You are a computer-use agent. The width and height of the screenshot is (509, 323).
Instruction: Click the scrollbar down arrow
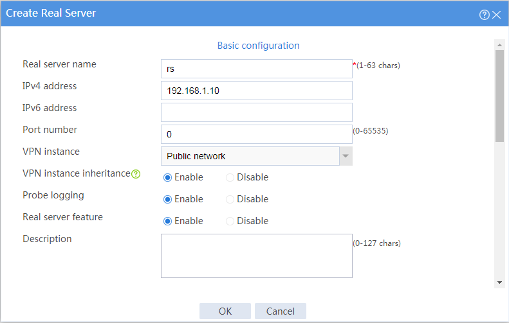tap(499, 283)
